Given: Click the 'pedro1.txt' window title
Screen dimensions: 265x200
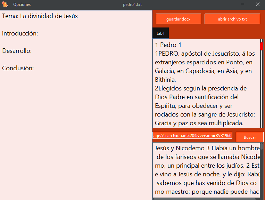Looking at the screenshot, I should click(132, 5).
